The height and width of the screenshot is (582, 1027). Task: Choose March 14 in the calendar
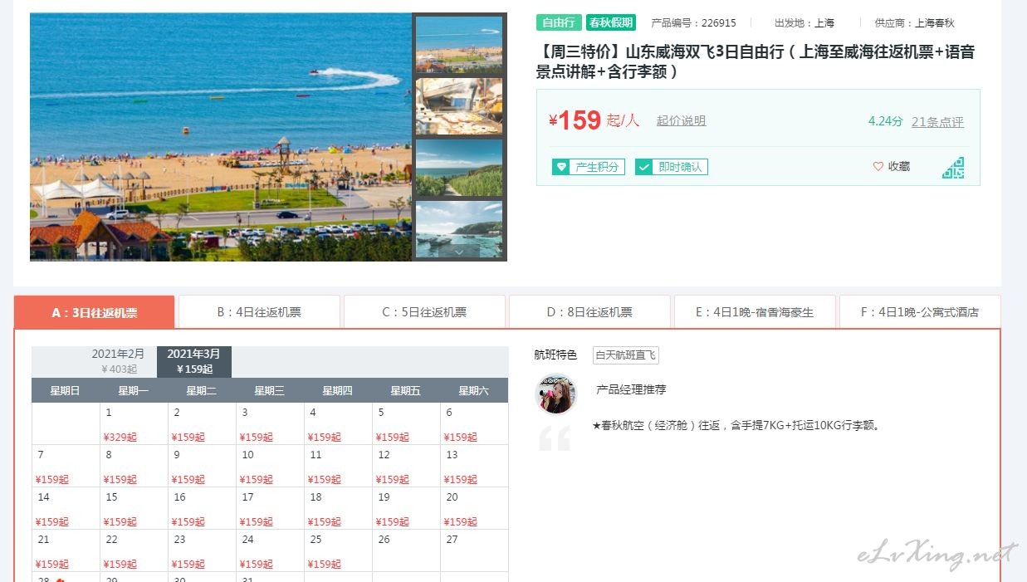[x=66, y=508]
